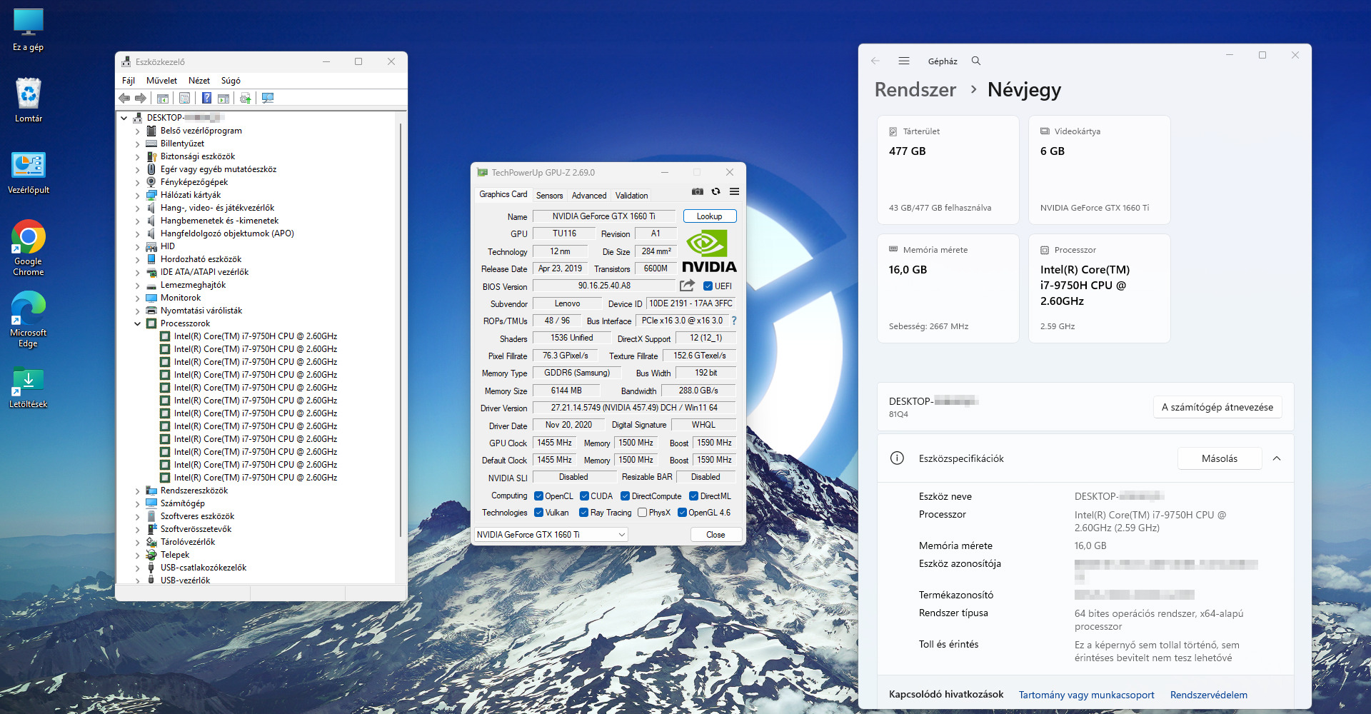
Task: Click the back arrow in Eszközkezelő toolbar
Action: click(124, 98)
